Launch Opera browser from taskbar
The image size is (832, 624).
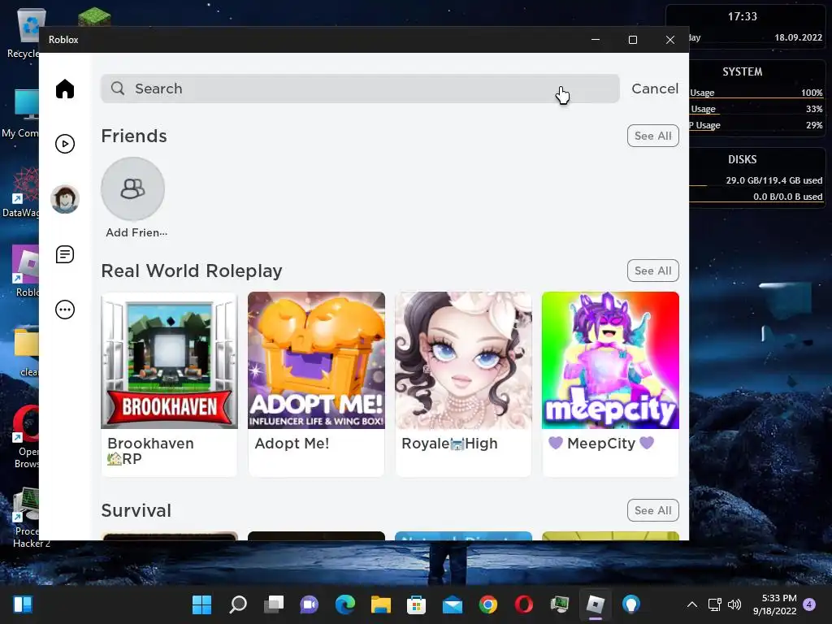click(x=524, y=604)
